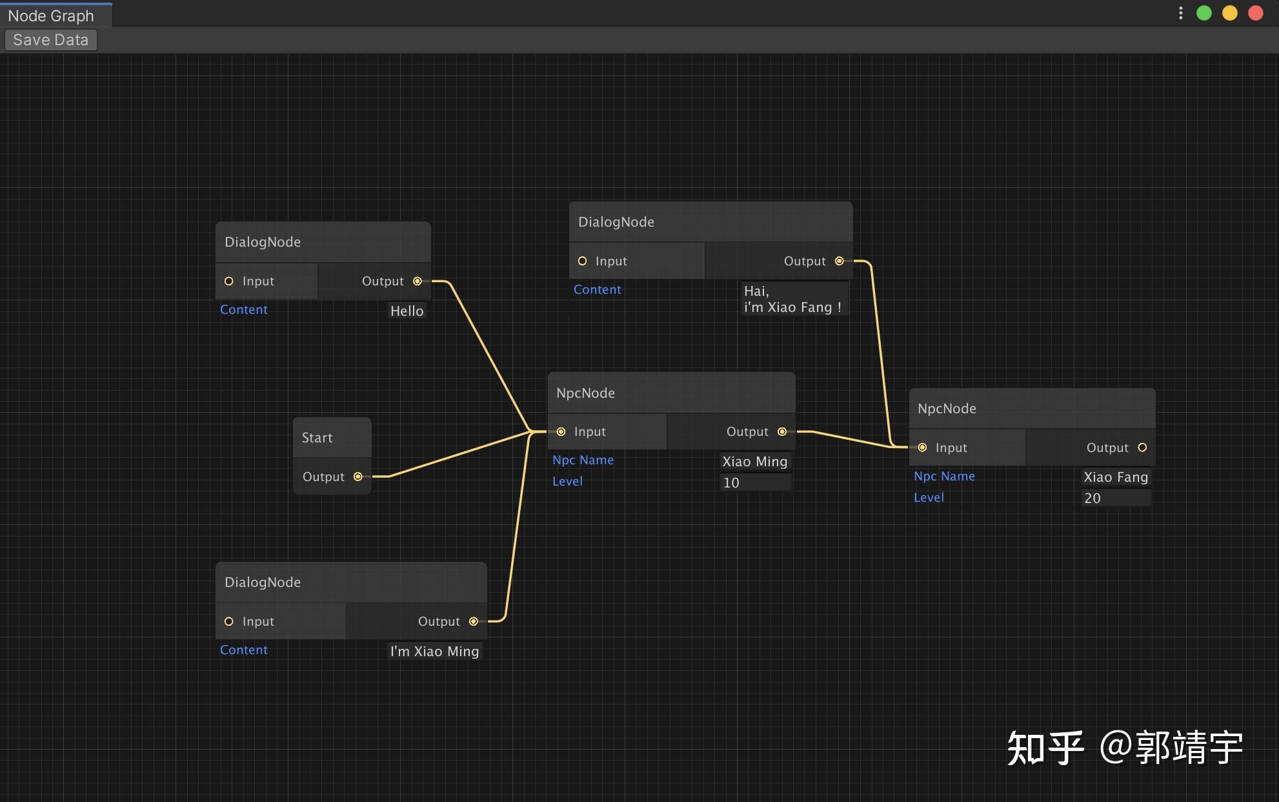The width and height of the screenshot is (1279, 802).
Task: Click the Hello content text field
Action: 407,311
